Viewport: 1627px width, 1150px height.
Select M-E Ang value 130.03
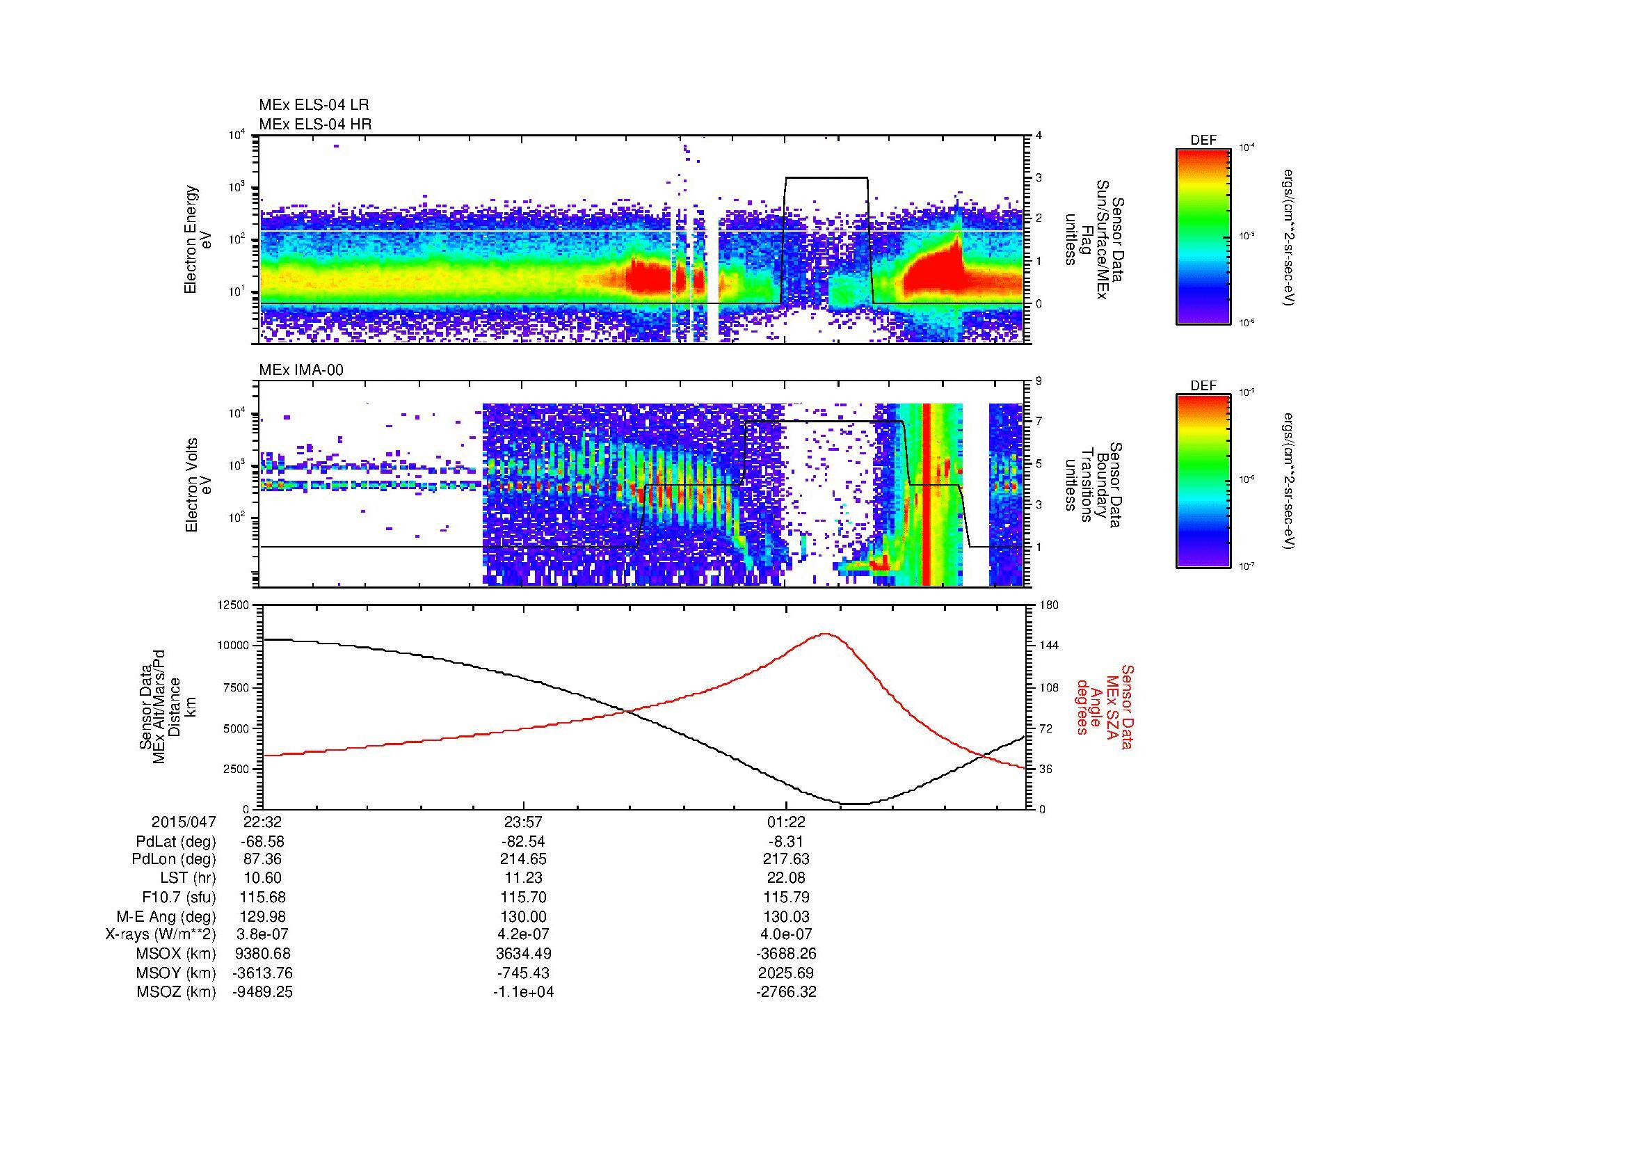pos(786,916)
